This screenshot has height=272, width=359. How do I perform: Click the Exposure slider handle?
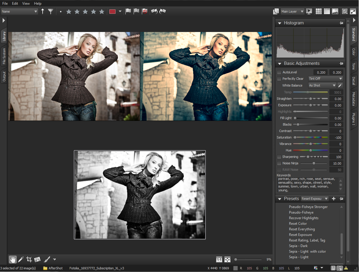(310, 105)
